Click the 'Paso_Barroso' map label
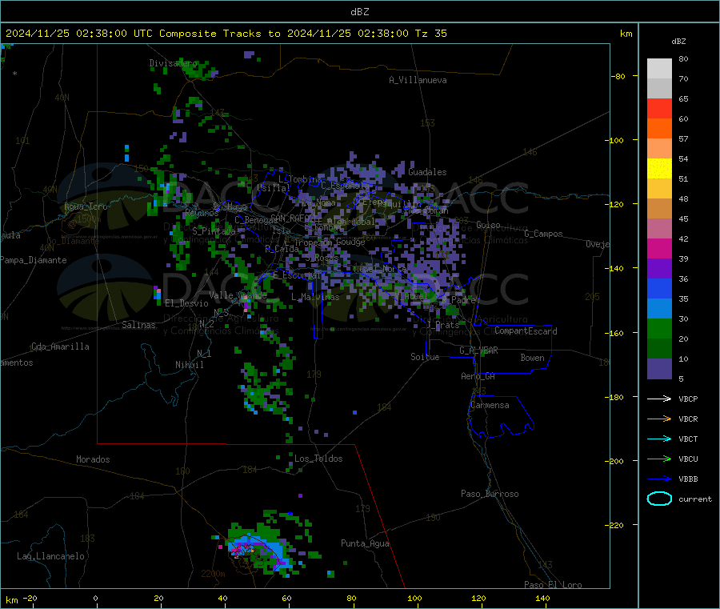Image resolution: width=720 pixels, height=609 pixels. pyautogui.click(x=490, y=494)
